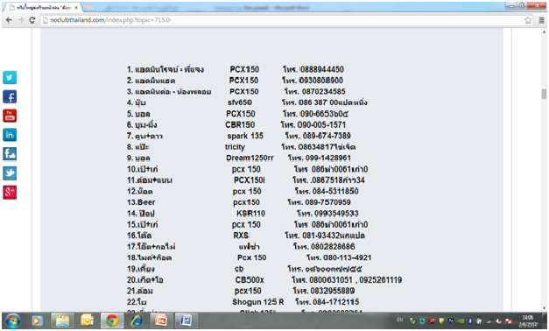Screen dimensions: 549x331
Task: Click phone number 080-113-4921 in row 18
Action: click(x=348, y=257)
